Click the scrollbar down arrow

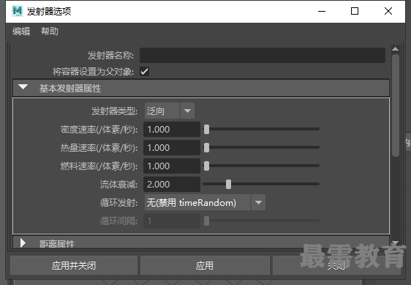click(x=396, y=243)
